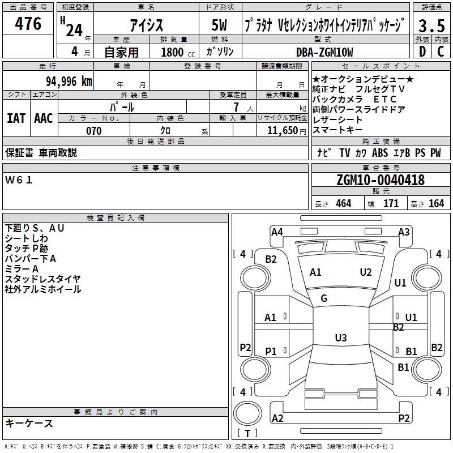Click the color number 070
The width and height of the screenshot is (453, 453).
click(x=94, y=131)
